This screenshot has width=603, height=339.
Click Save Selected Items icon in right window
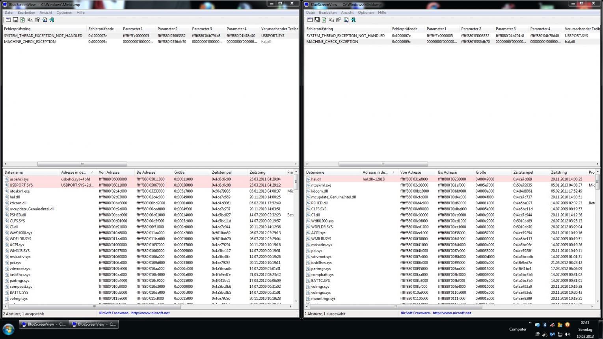tap(317, 20)
